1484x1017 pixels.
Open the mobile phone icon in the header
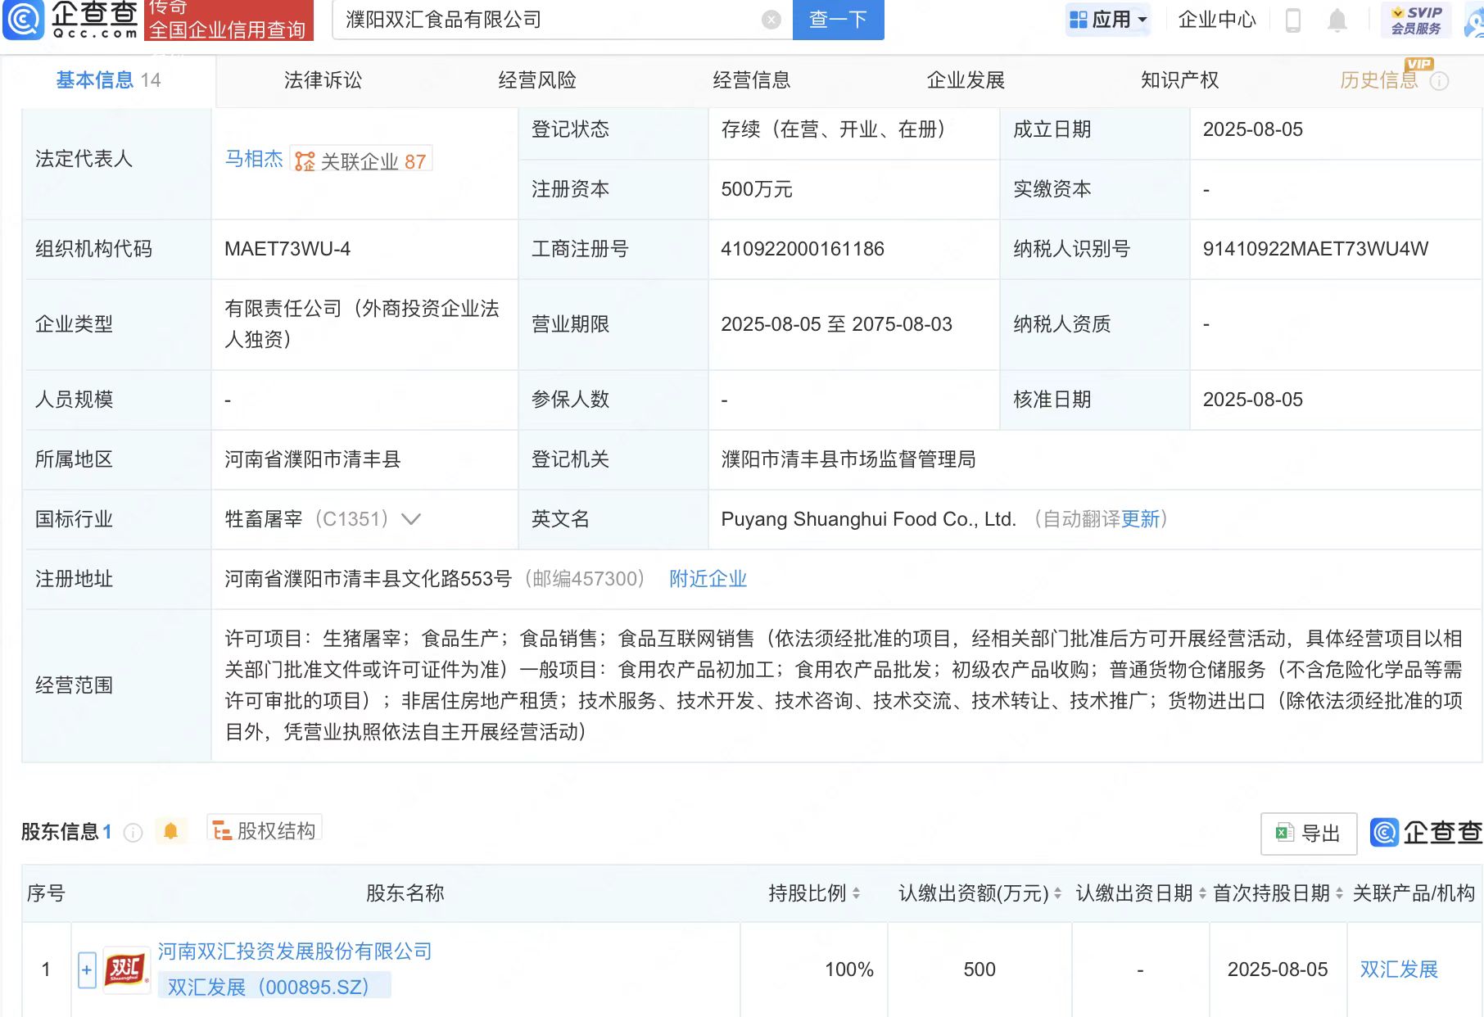click(1293, 20)
